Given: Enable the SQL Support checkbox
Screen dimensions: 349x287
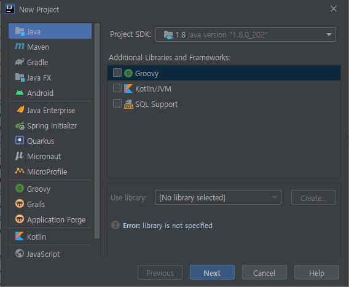Looking at the screenshot, I should click(x=117, y=103).
